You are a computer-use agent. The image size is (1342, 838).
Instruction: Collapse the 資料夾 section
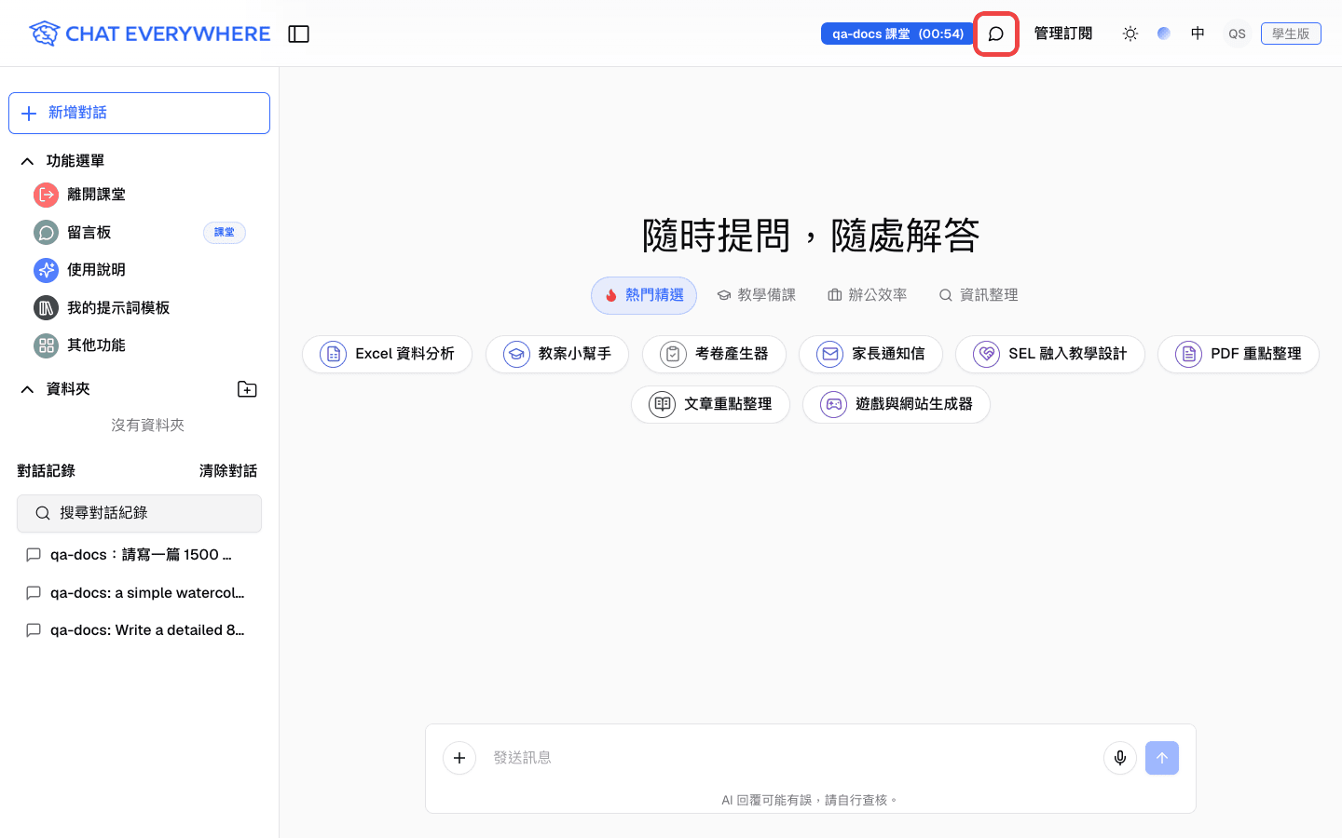[28, 389]
